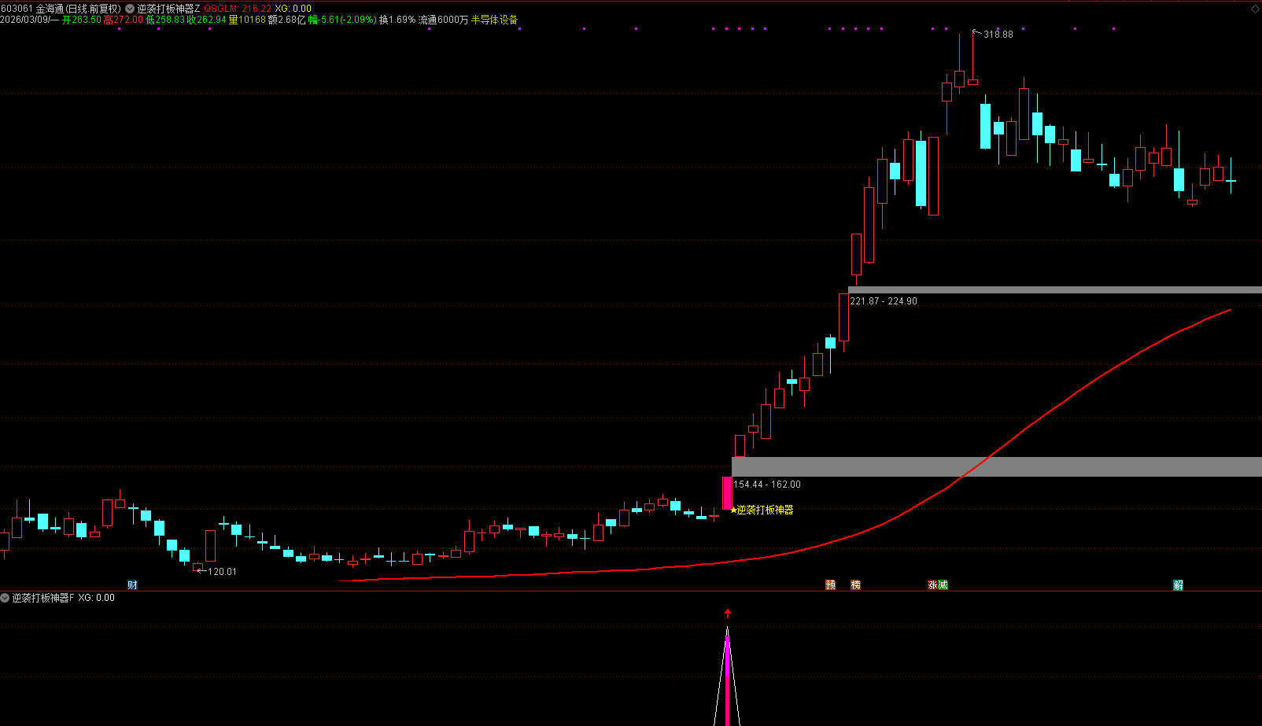
Task: Click the 逆袭打板神器F sub-indicator name
Action: click(x=42, y=598)
